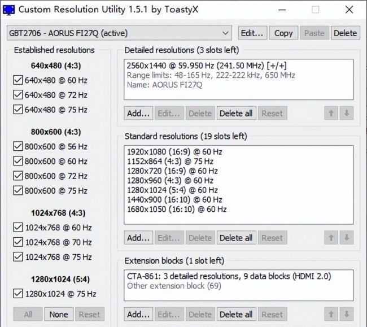Reset the Detailed resolutions list
The width and height of the screenshot is (367, 327).
pos(273,114)
